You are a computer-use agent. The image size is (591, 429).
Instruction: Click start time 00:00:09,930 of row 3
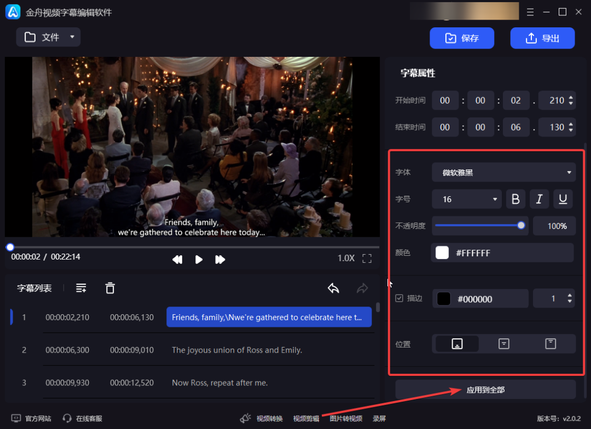[67, 383]
